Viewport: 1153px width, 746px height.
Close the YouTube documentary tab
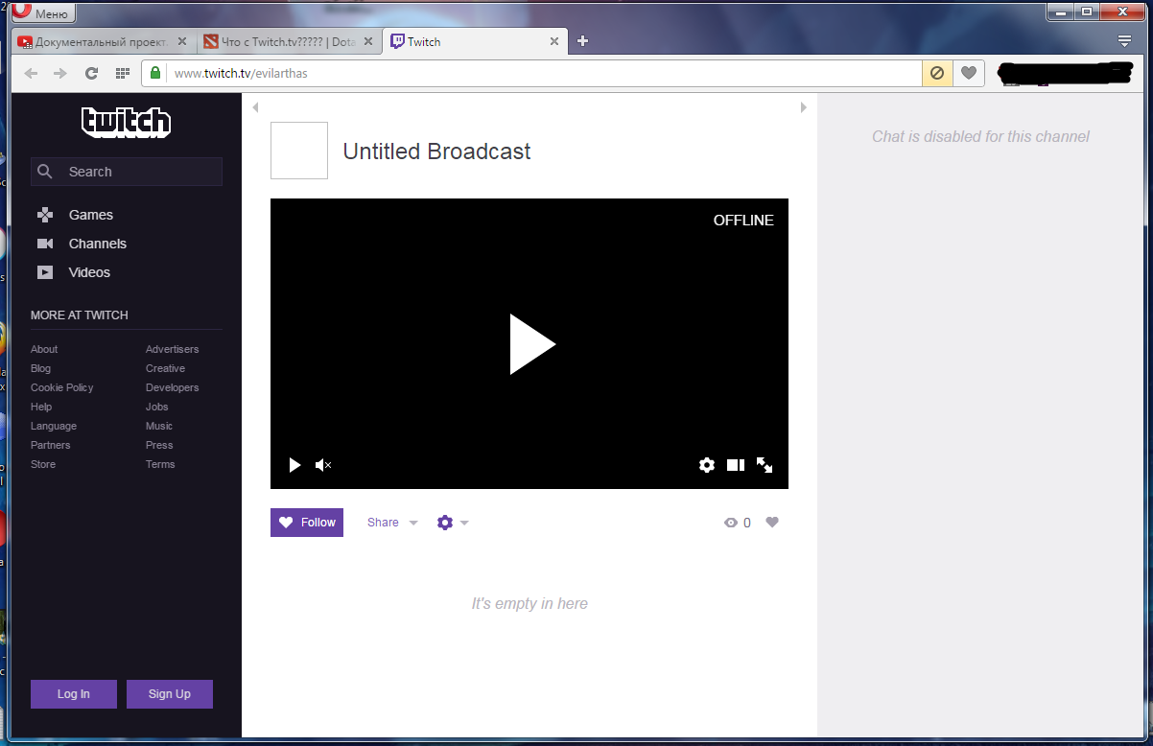point(182,42)
